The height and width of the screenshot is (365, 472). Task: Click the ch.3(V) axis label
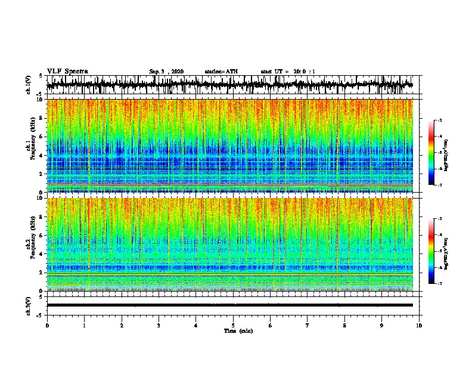pyautogui.click(x=28, y=306)
